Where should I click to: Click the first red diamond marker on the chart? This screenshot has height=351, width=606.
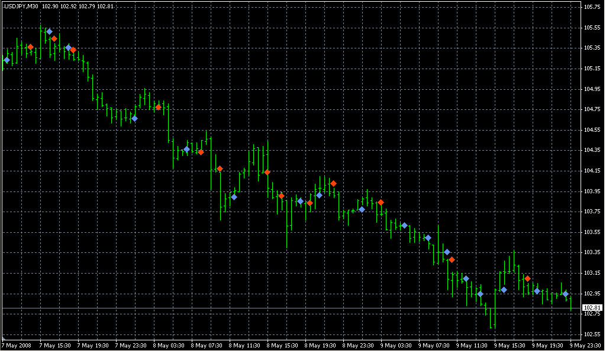(30, 47)
